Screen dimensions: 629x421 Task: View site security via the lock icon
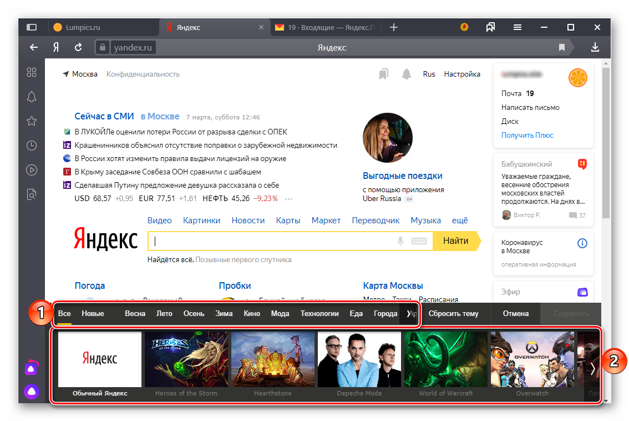tap(103, 47)
